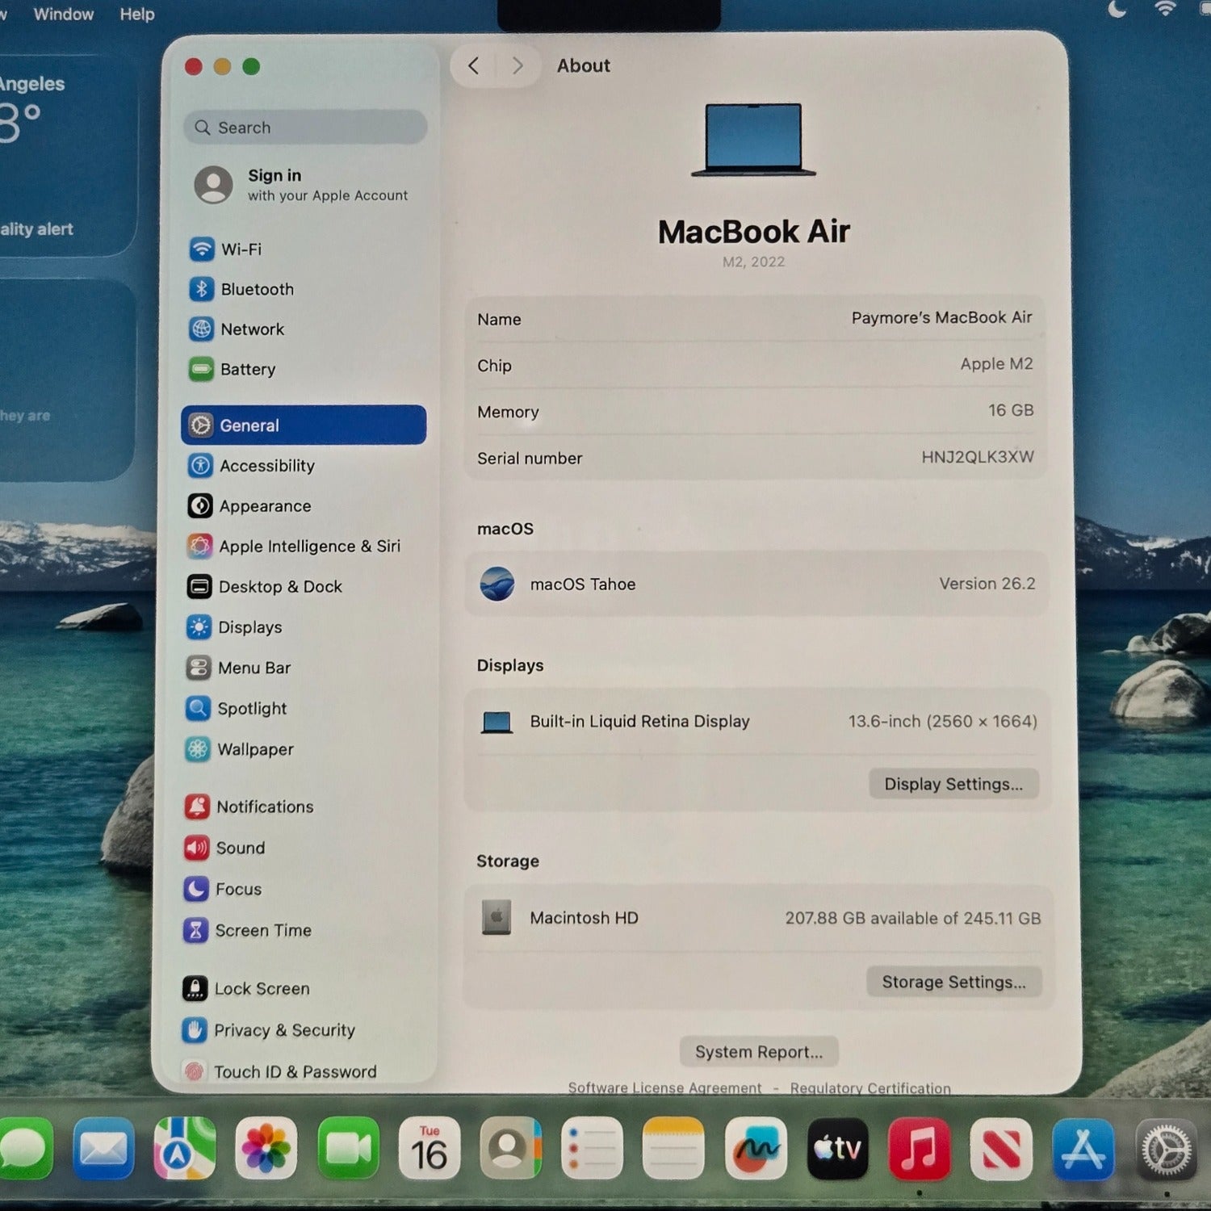Open the Help menu
Viewport: 1211px width, 1211px height.
(137, 15)
